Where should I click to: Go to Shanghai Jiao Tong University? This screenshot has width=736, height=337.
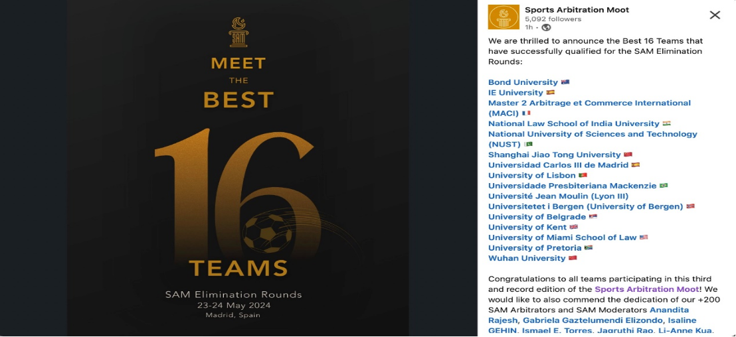pos(555,154)
